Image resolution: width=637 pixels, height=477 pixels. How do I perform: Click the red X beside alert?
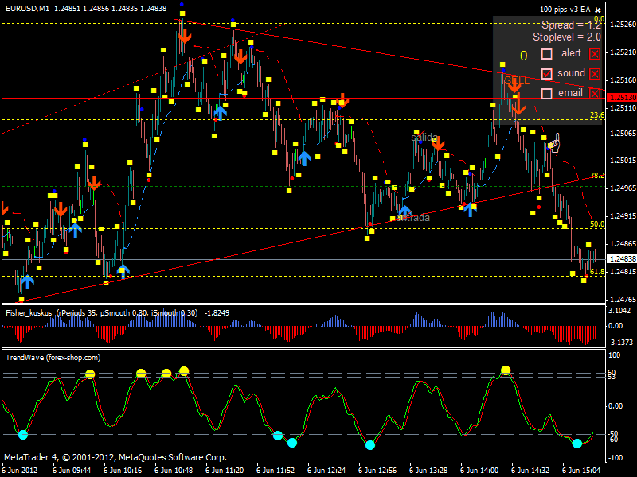tap(595, 53)
